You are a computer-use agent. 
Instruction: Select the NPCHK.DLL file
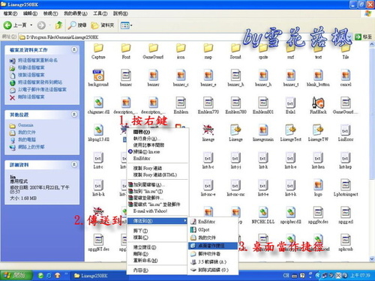click(263, 215)
